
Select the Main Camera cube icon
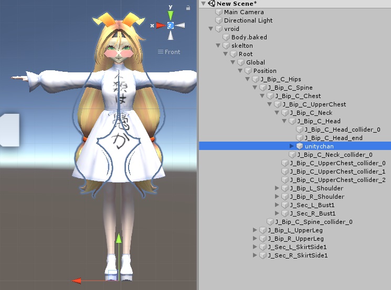tap(219, 12)
